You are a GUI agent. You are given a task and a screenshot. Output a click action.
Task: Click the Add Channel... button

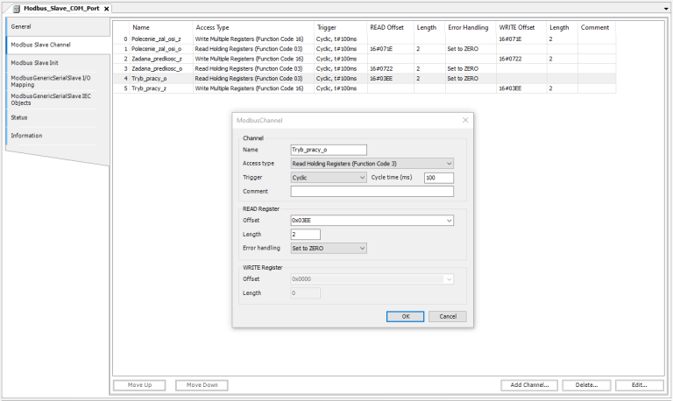[529, 385]
